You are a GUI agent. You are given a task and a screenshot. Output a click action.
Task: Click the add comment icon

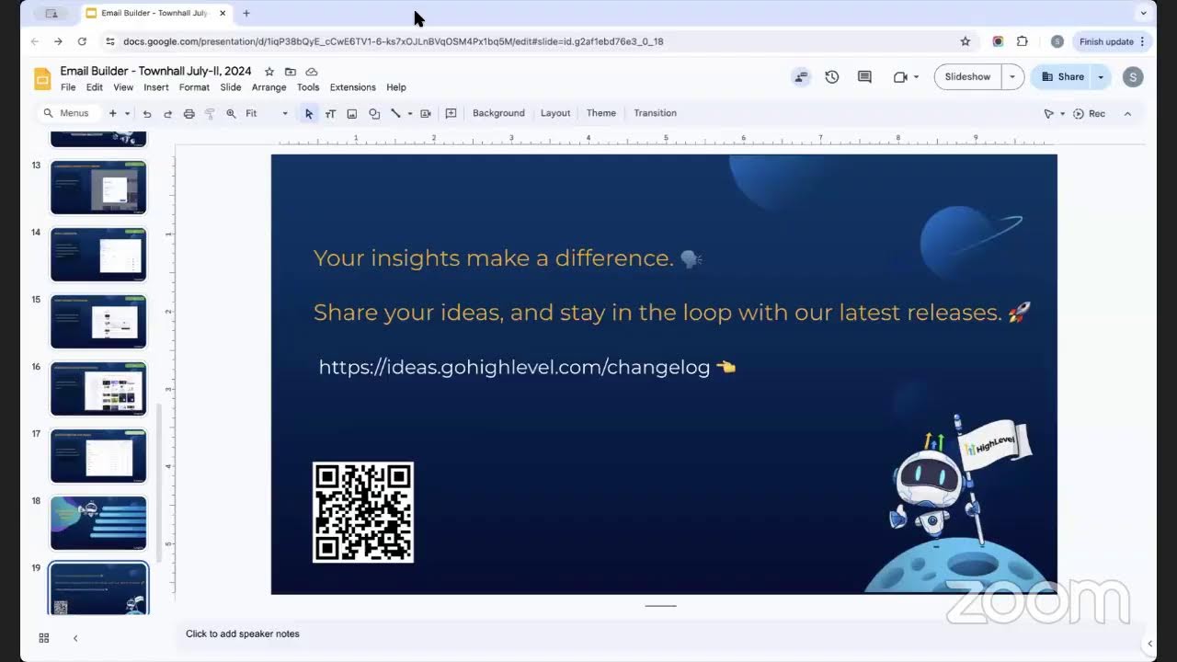(x=451, y=114)
